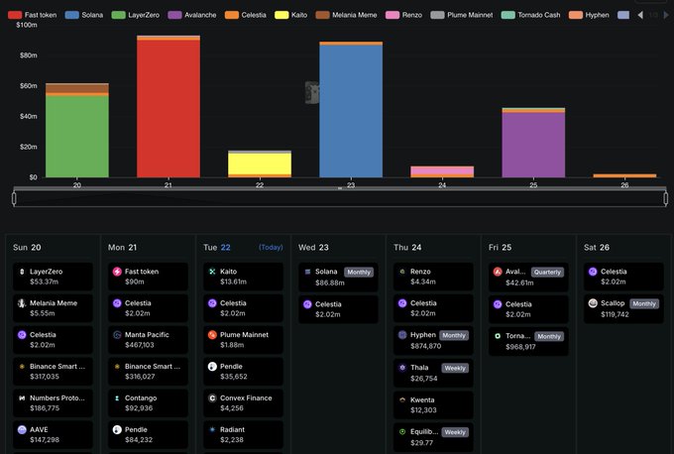674x454 pixels.
Task: Toggle Avalanche series in legend
Action: [x=192, y=15]
